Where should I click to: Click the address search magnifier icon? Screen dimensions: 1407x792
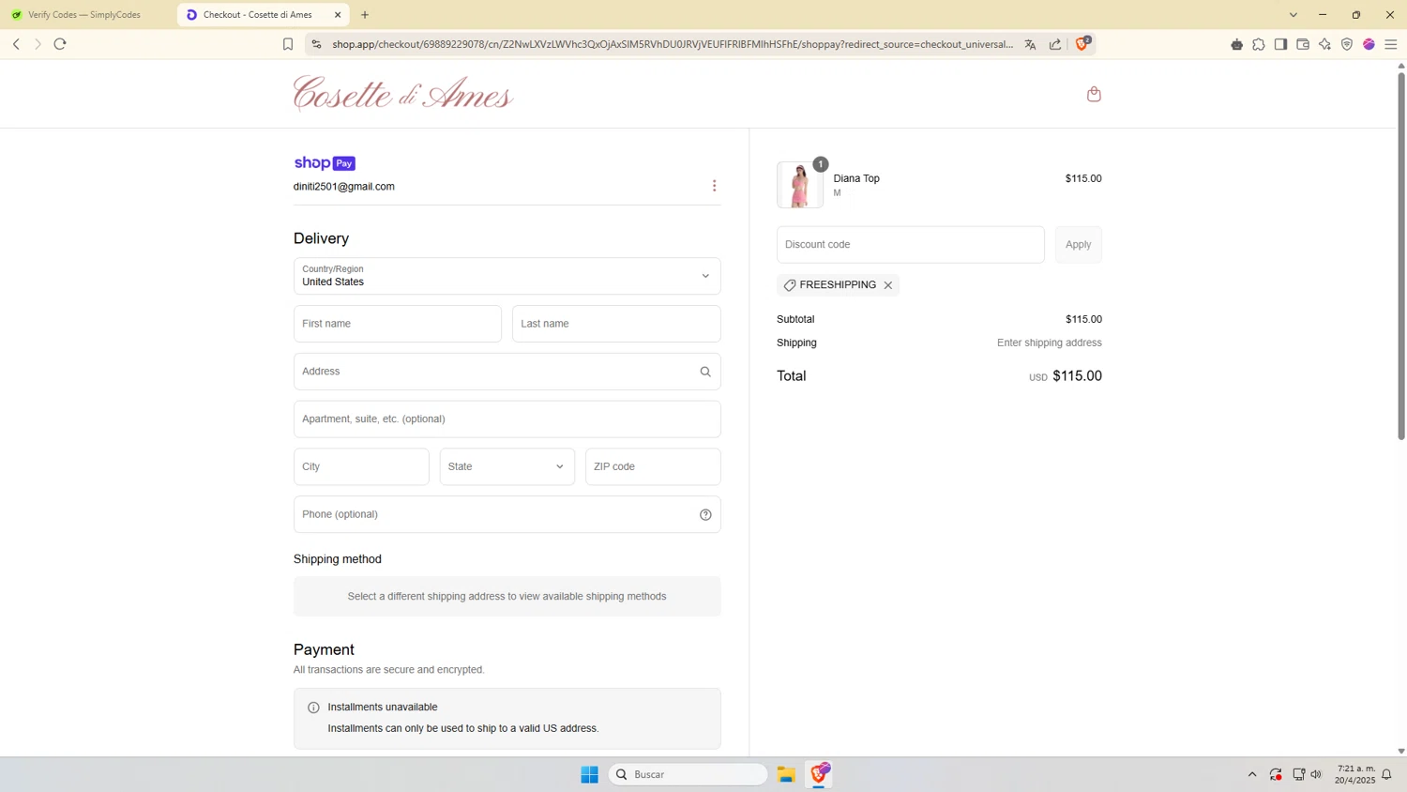coord(705,372)
